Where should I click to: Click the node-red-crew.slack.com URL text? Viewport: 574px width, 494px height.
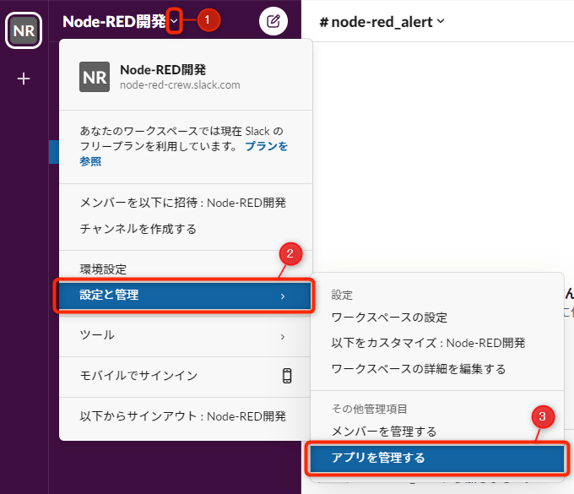click(180, 85)
